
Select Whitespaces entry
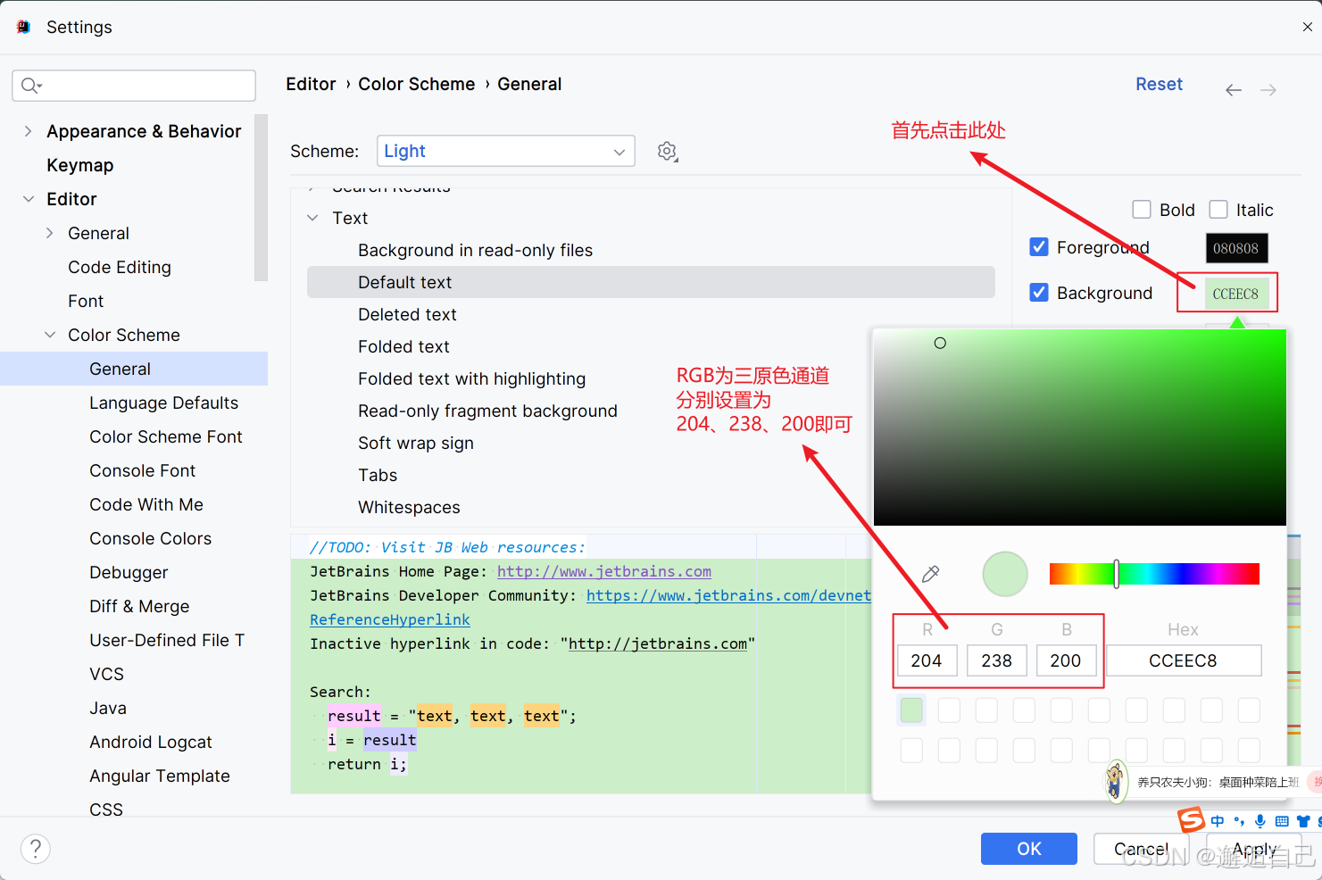point(410,507)
